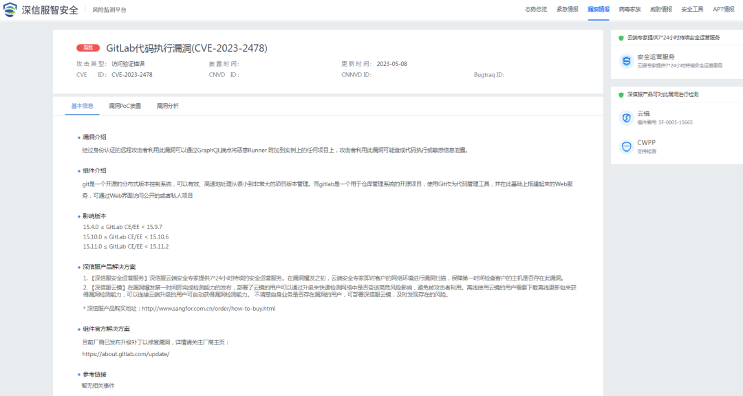Click the 风险监测平台 platform label

[x=109, y=10]
